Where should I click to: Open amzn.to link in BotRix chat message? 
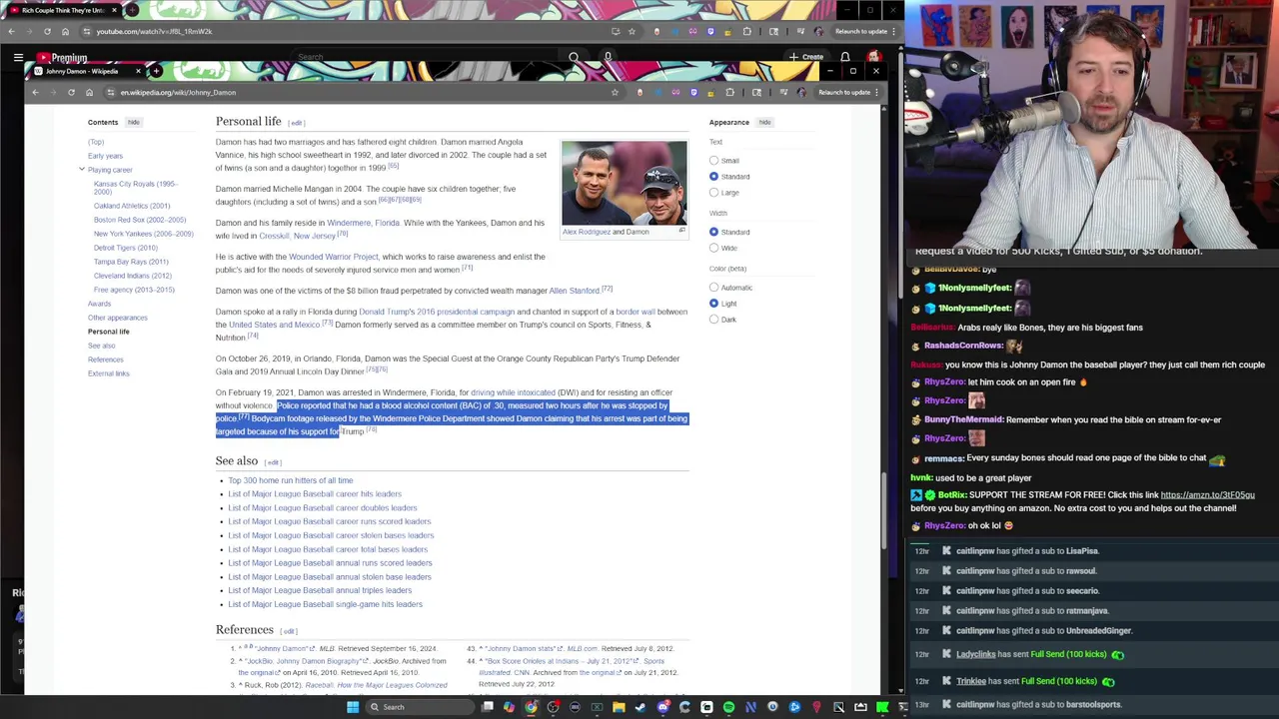pos(1207,495)
